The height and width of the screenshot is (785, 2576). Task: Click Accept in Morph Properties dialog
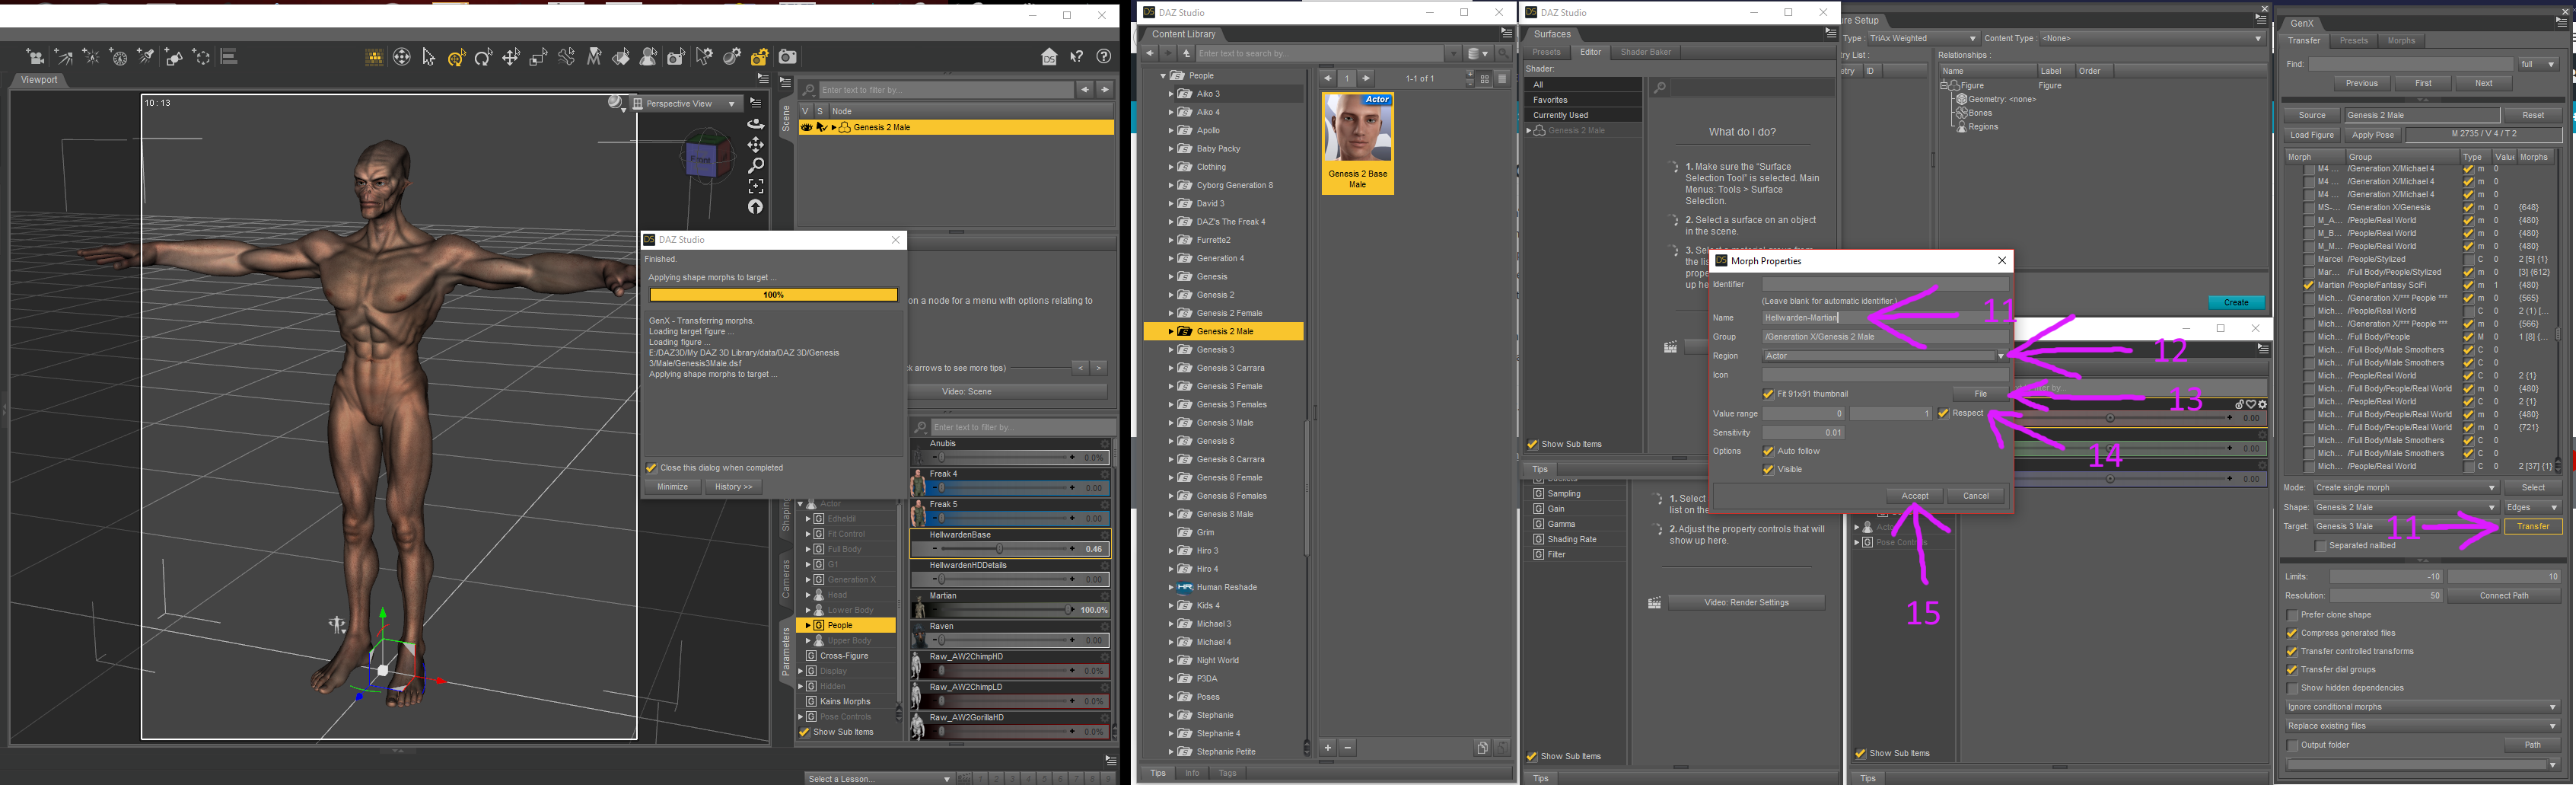(1914, 496)
